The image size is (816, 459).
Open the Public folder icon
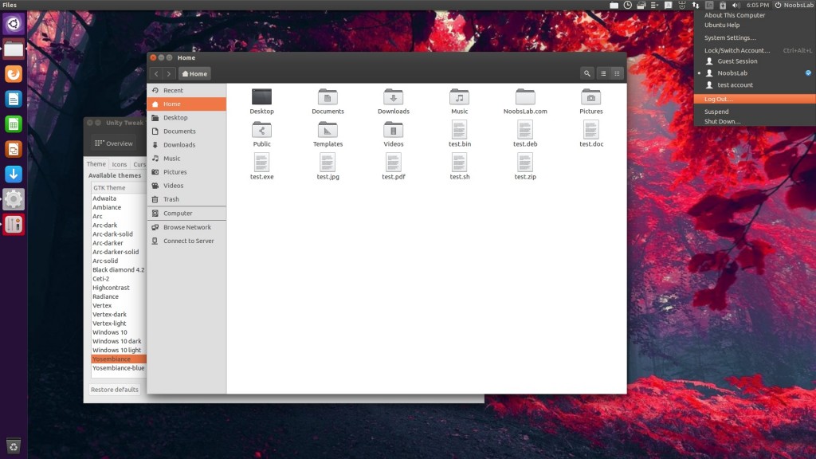tap(261, 130)
